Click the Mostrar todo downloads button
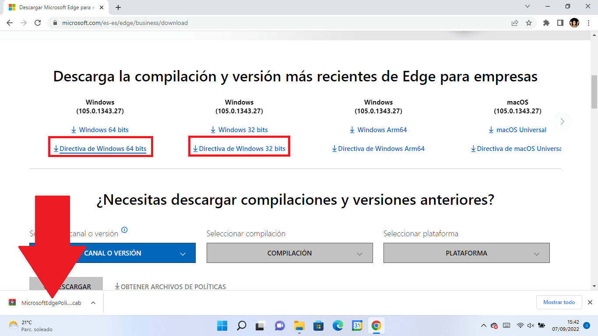This screenshot has height=336, width=598. [x=559, y=302]
